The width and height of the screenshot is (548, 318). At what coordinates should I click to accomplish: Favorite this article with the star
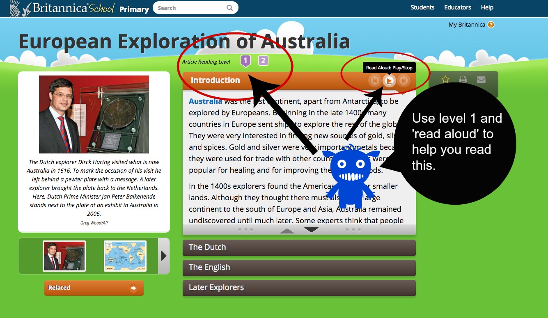pos(445,79)
